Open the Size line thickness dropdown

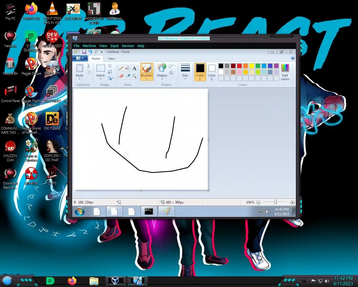185,72
